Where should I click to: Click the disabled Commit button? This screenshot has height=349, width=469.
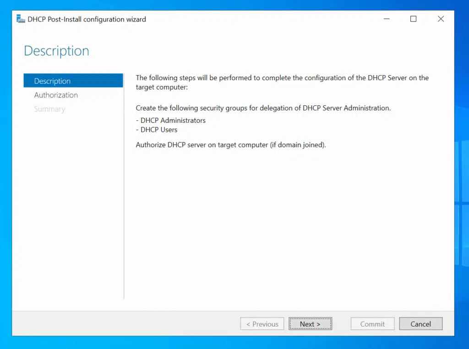tap(372, 324)
